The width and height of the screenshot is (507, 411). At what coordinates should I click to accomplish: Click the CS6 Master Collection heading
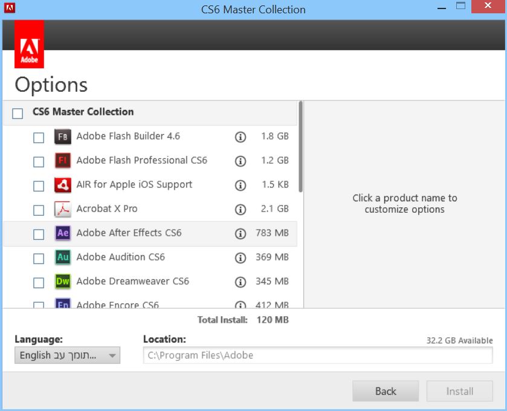pyautogui.click(x=83, y=112)
